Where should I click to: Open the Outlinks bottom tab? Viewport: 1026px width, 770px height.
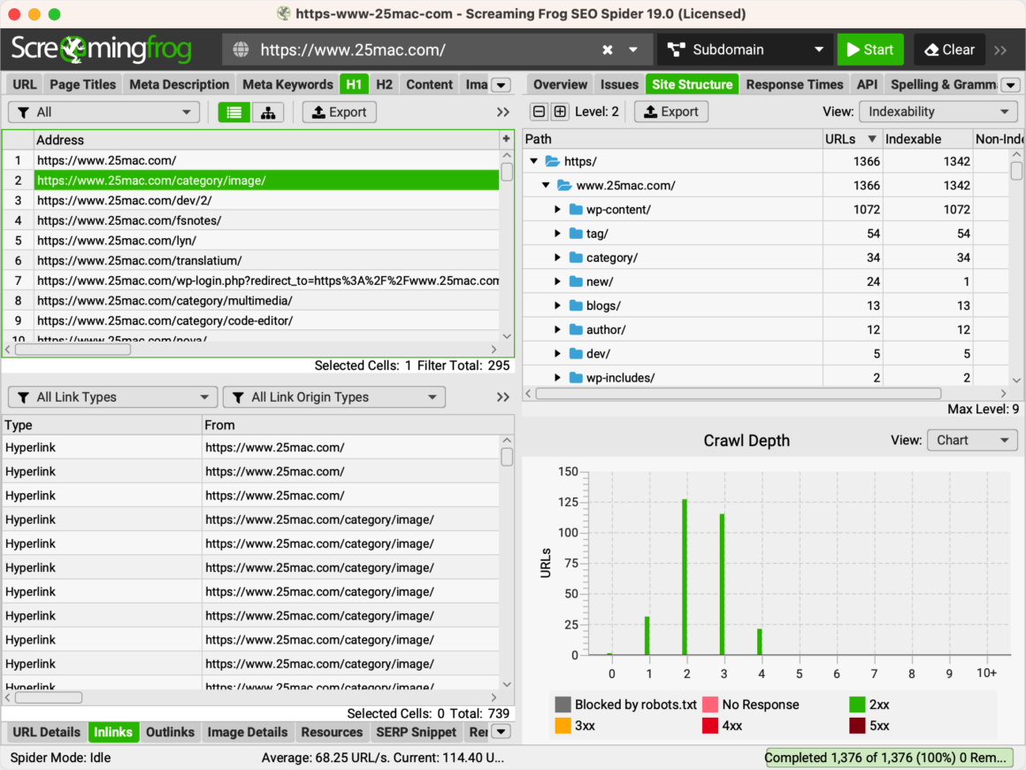pyautogui.click(x=170, y=732)
